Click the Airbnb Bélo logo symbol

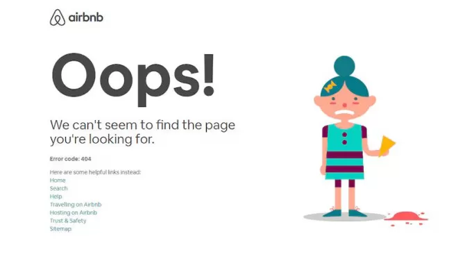point(57,17)
